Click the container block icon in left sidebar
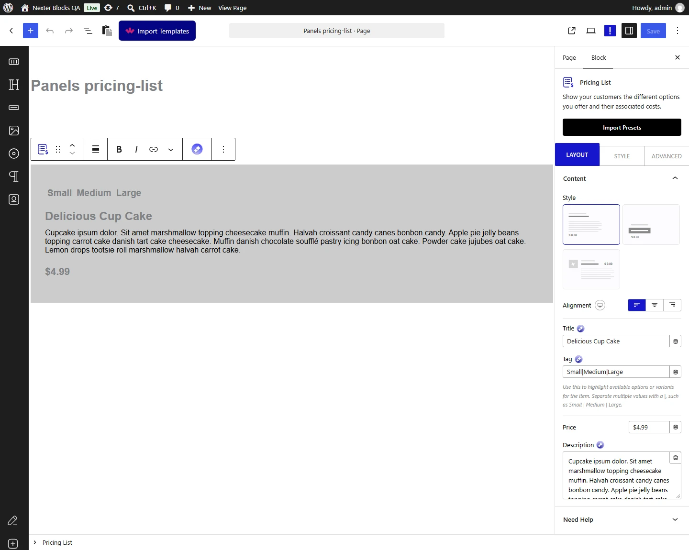Image resolution: width=689 pixels, height=550 pixels. tap(14, 62)
